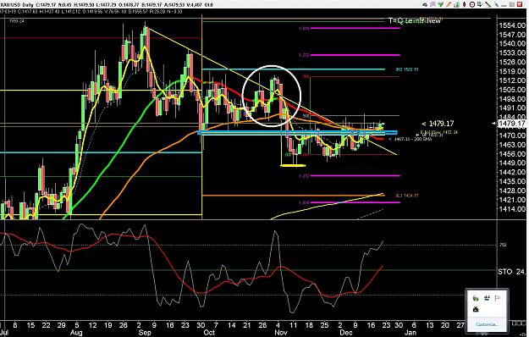Select the pencil drawing tool in chart toolbar
The height and width of the screenshot is (337, 529).
(449, 4)
